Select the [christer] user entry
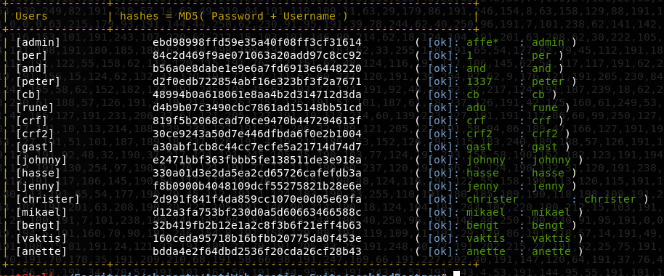Image resolution: width=664 pixels, height=276 pixels. coord(48,200)
